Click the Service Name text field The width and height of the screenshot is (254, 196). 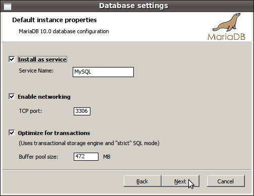click(103, 72)
